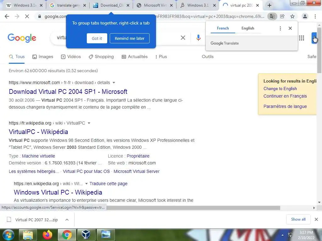
Task: Click Continuer en Français link
Action: click(x=285, y=96)
